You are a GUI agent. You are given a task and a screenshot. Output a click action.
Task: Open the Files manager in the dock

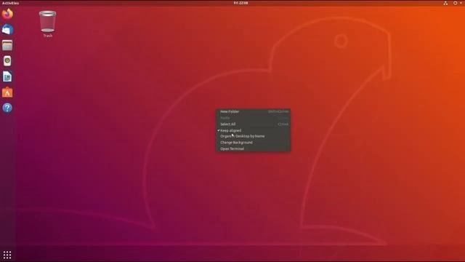pos(7,45)
